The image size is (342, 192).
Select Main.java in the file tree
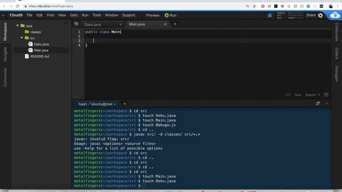click(41, 50)
